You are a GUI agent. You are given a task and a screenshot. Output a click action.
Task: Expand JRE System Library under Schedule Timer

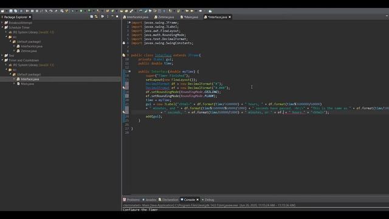point(6,32)
